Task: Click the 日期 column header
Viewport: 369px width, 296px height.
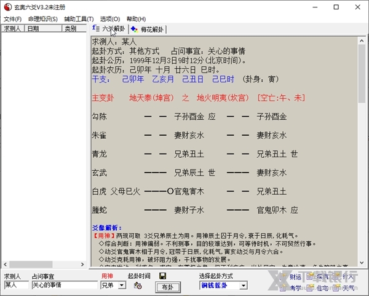Action: (43, 29)
